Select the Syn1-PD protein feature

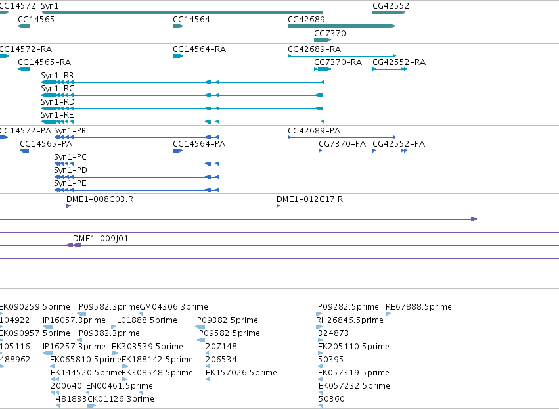[137, 177]
